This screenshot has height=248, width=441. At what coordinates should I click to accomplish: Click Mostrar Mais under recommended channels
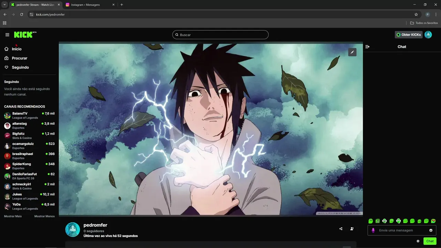[x=13, y=216]
